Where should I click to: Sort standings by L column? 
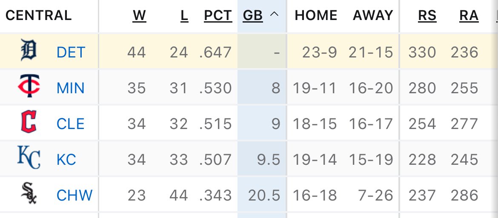click(184, 15)
